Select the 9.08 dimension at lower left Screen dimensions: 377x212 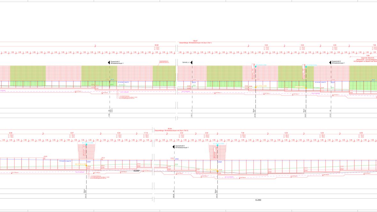(x=11, y=133)
